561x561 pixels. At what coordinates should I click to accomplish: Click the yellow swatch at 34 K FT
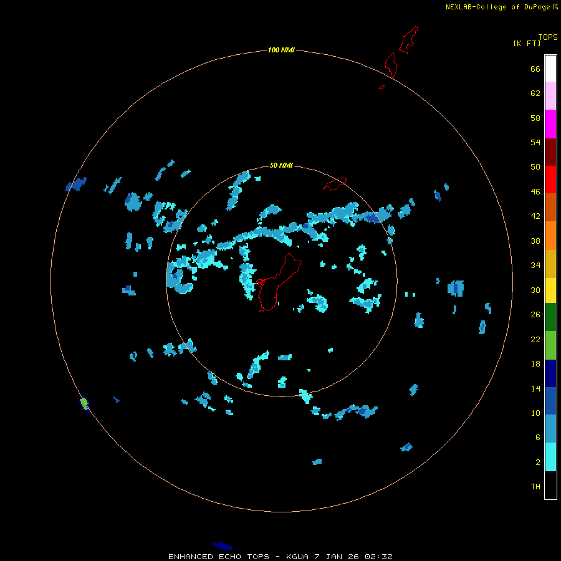[550, 290]
